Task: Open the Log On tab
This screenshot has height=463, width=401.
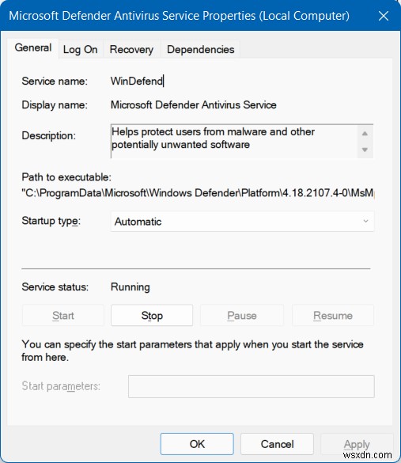Action: coord(80,49)
